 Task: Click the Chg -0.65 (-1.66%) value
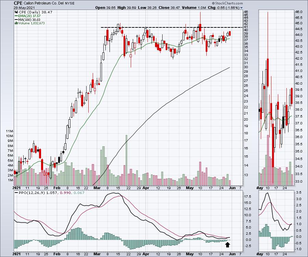tap(223, 8)
